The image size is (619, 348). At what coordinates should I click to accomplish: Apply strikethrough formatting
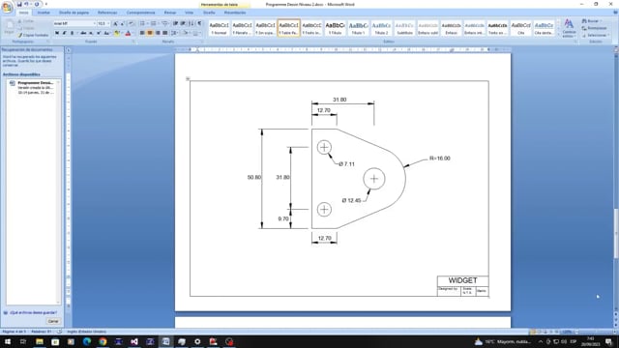point(83,33)
